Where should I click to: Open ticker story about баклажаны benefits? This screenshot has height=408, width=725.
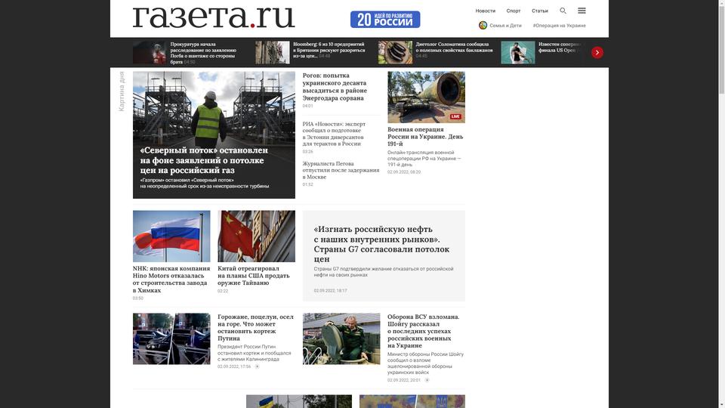454,50
